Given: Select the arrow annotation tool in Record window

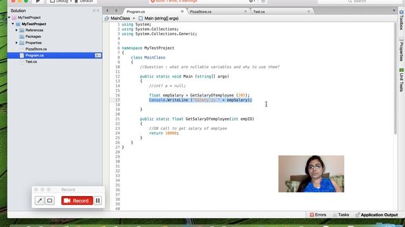Looking at the screenshot, I should (39, 201).
